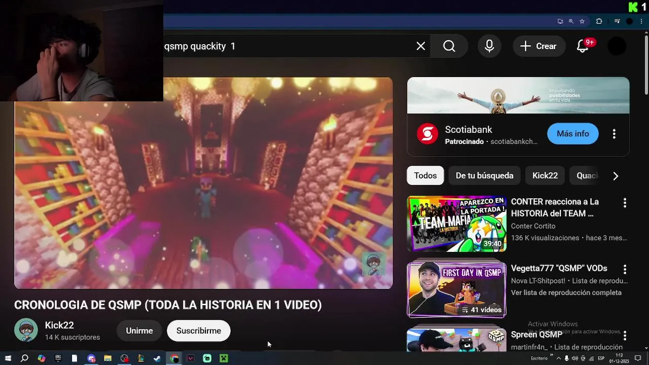Open Epic Games Launcher from taskbar
Image resolution: width=649 pixels, height=365 pixels.
(58, 358)
